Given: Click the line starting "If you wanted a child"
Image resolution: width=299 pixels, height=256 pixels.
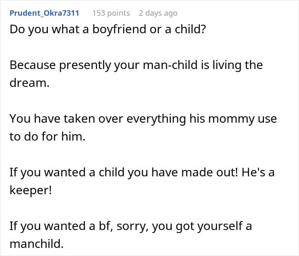Looking at the screenshot, I should click(142, 173).
